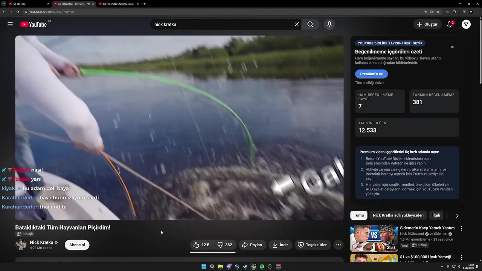Show hidden system tray icons
482x271 pixels.
[x=442, y=266]
